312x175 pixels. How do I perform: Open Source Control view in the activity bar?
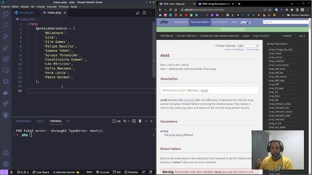pyautogui.click(x=6, y=36)
